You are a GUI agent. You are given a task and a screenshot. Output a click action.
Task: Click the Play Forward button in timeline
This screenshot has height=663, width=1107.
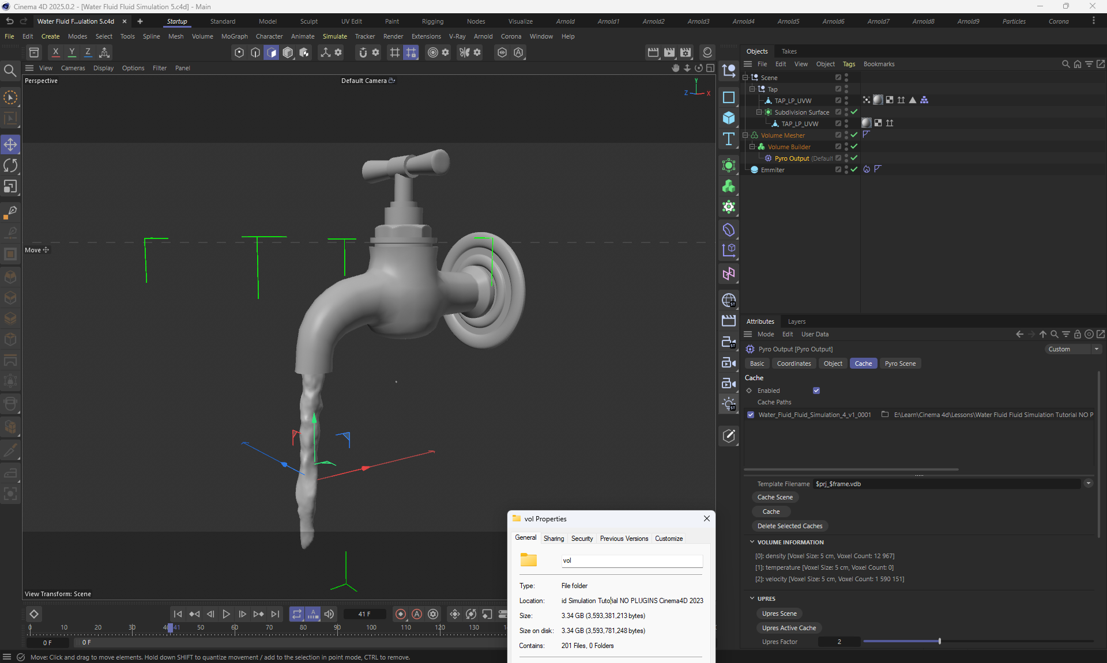(226, 614)
